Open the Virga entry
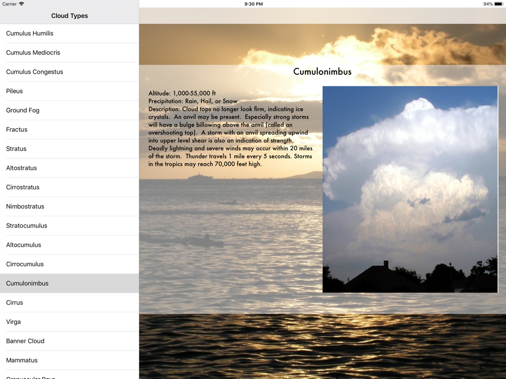This screenshot has height=379, width=506. (69, 322)
